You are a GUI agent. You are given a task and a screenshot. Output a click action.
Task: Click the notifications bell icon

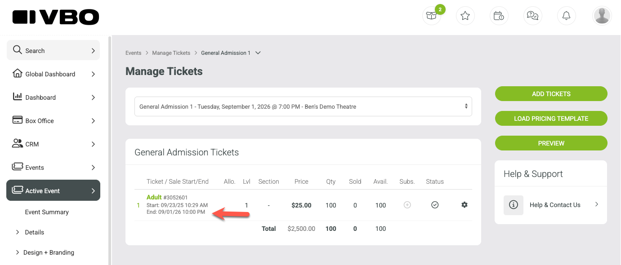tap(567, 16)
